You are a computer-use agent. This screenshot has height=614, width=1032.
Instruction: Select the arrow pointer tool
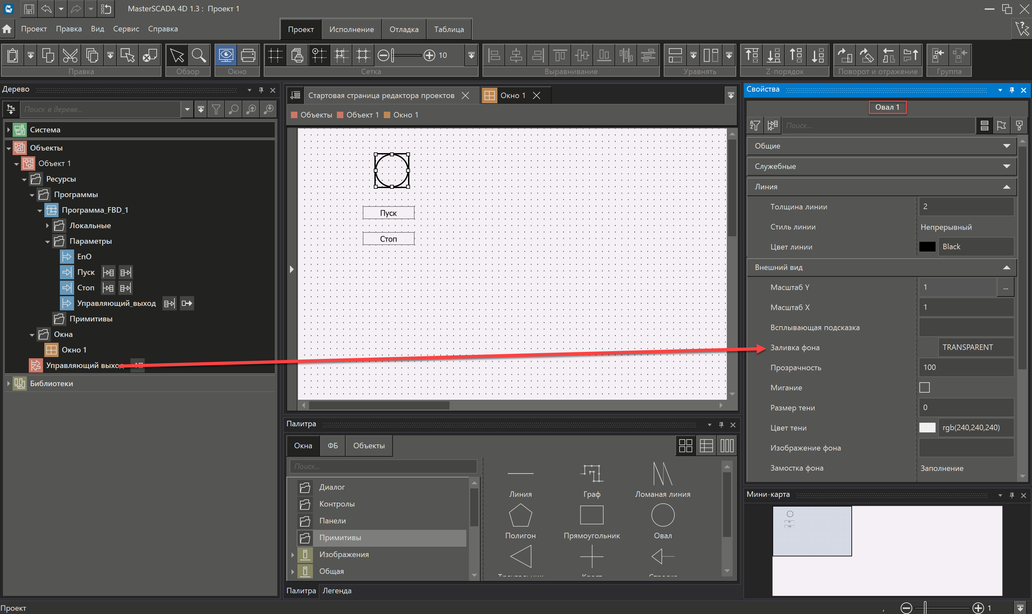(177, 55)
